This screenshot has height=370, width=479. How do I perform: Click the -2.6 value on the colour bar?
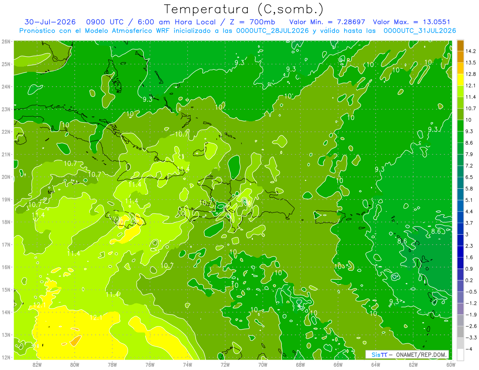pos(471,326)
